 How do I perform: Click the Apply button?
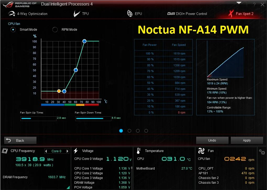click(247, 140)
